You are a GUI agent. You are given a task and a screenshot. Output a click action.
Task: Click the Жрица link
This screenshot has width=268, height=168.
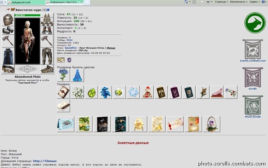(111, 48)
